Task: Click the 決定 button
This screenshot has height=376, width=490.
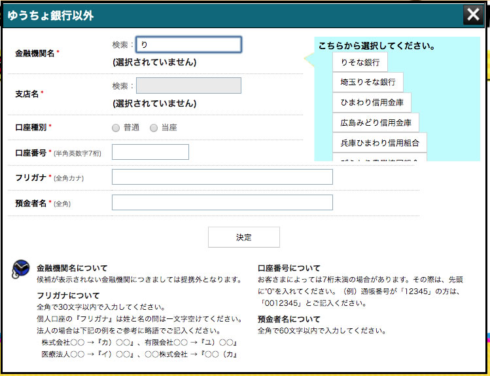Action: tap(244, 237)
